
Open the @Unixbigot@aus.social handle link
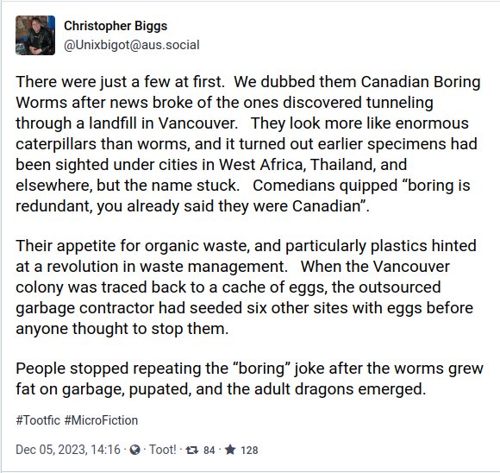[132, 45]
